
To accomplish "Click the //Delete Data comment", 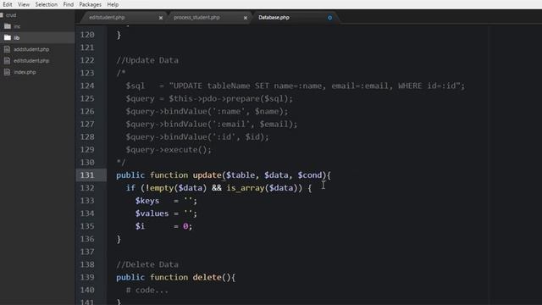I will pyautogui.click(x=147, y=264).
